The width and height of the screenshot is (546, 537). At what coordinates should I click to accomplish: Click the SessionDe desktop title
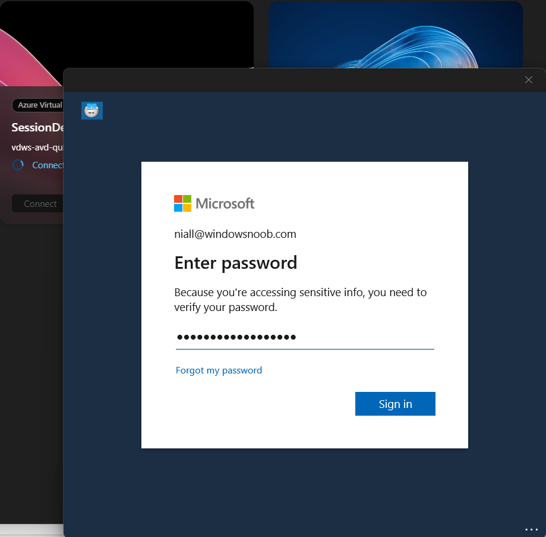37,128
